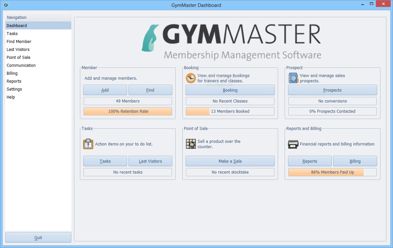Minimize the GymMaster Dashboard window
This screenshot has width=393, height=248.
[362, 4]
